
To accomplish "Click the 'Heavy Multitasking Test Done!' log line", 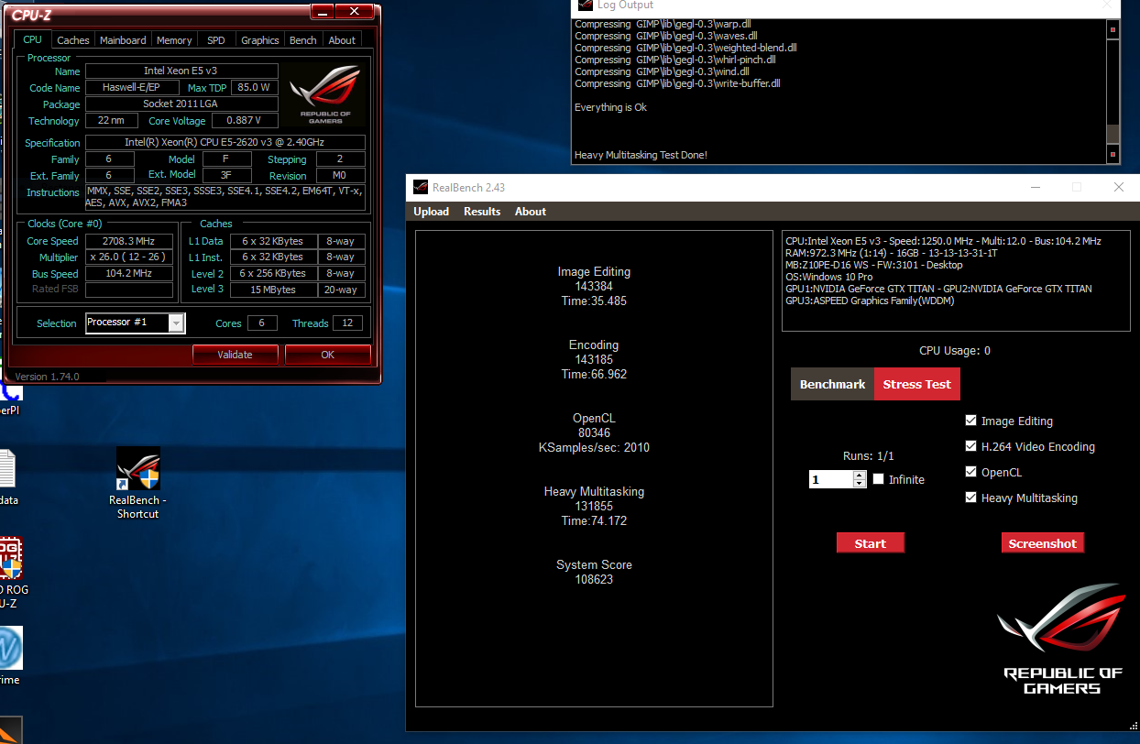I will [x=641, y=155].
